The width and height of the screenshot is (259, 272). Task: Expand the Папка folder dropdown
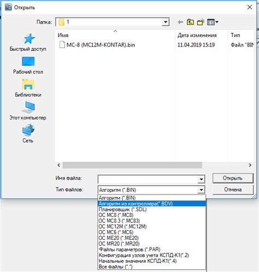click(166, 22)
